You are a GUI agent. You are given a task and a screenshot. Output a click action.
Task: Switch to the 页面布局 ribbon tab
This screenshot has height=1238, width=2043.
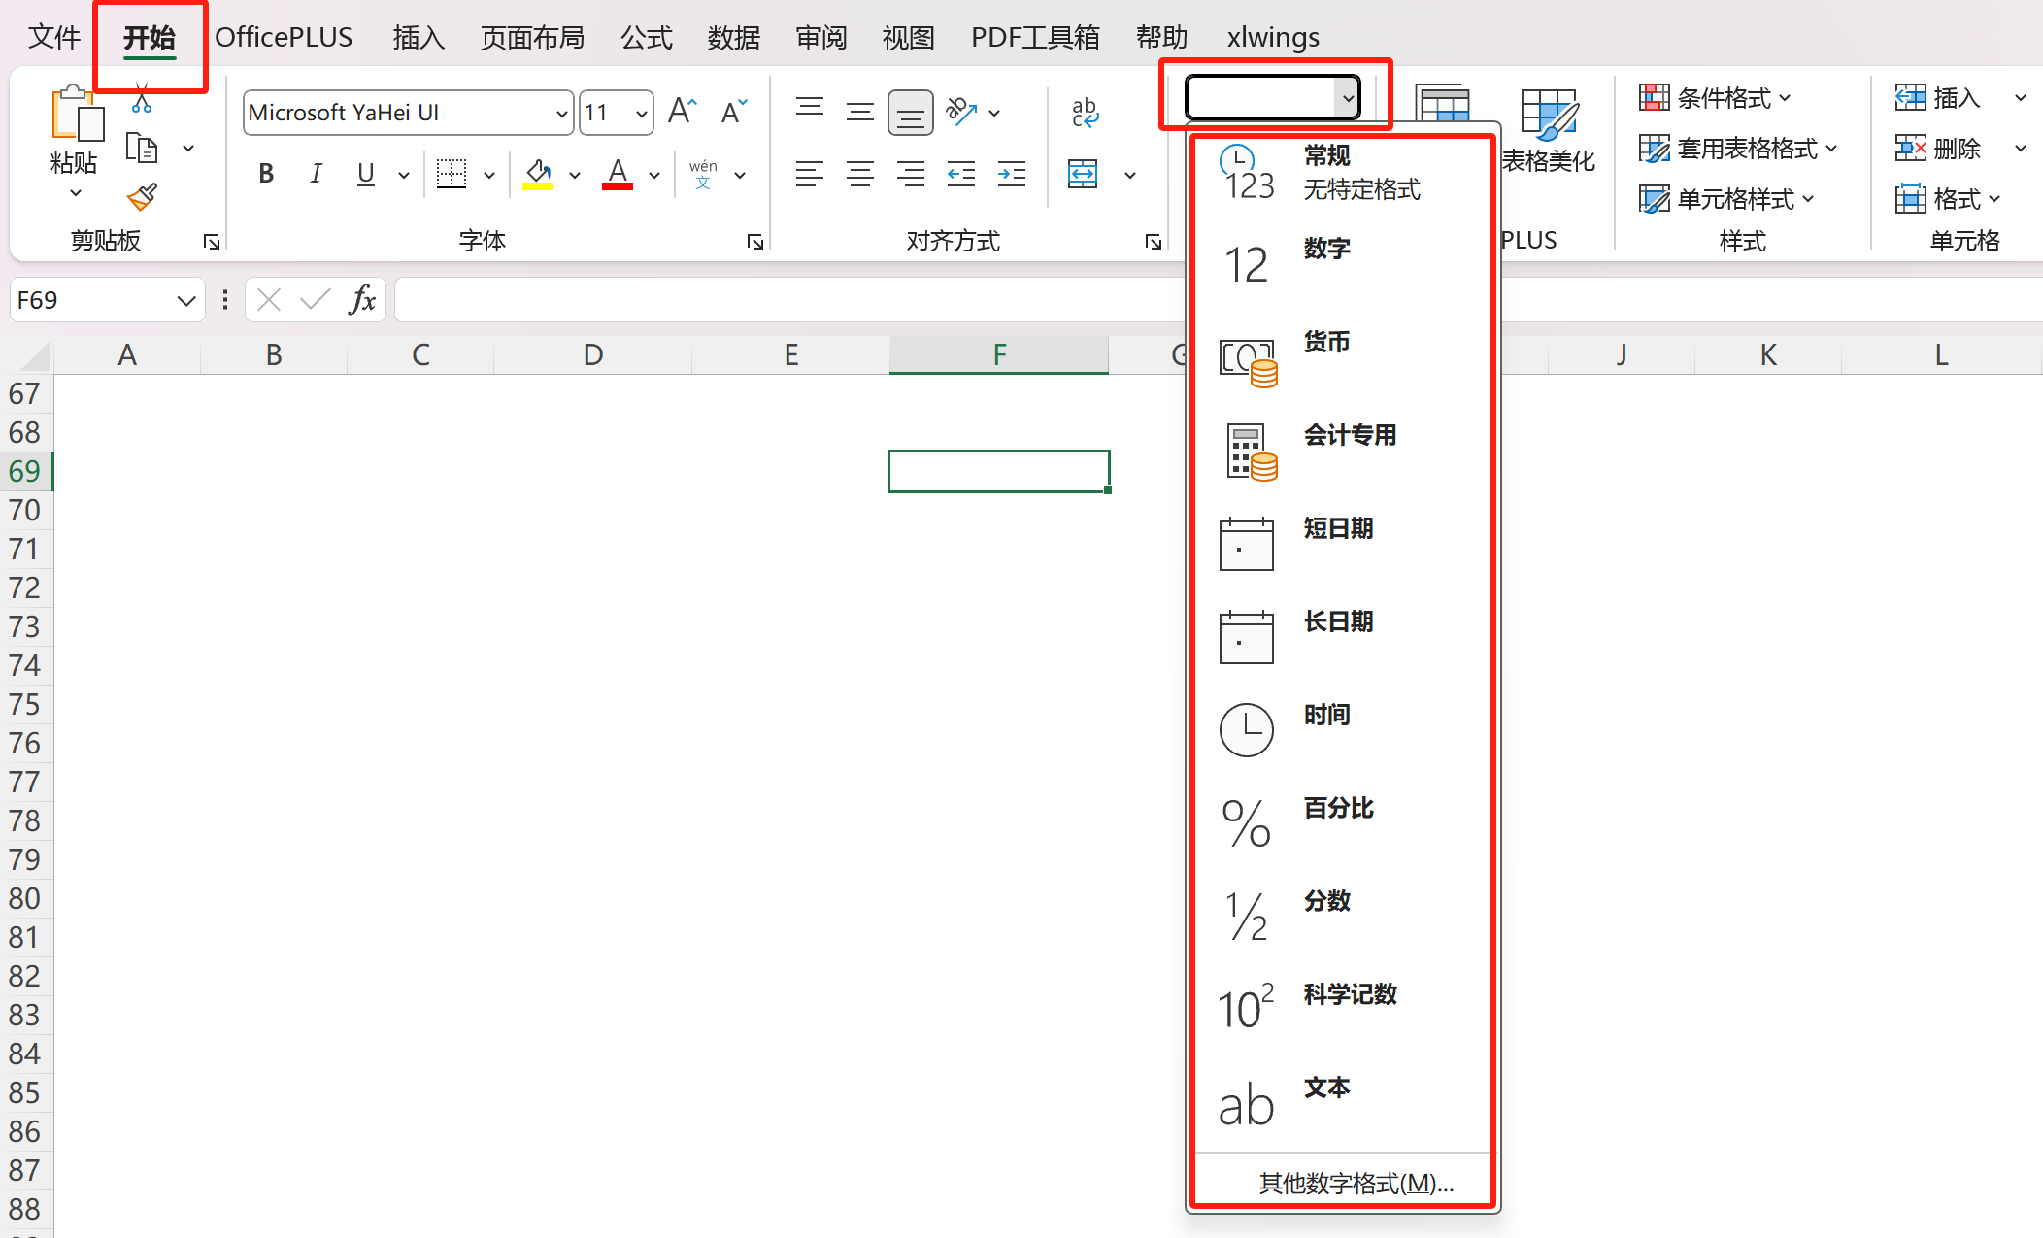(532, 38)
